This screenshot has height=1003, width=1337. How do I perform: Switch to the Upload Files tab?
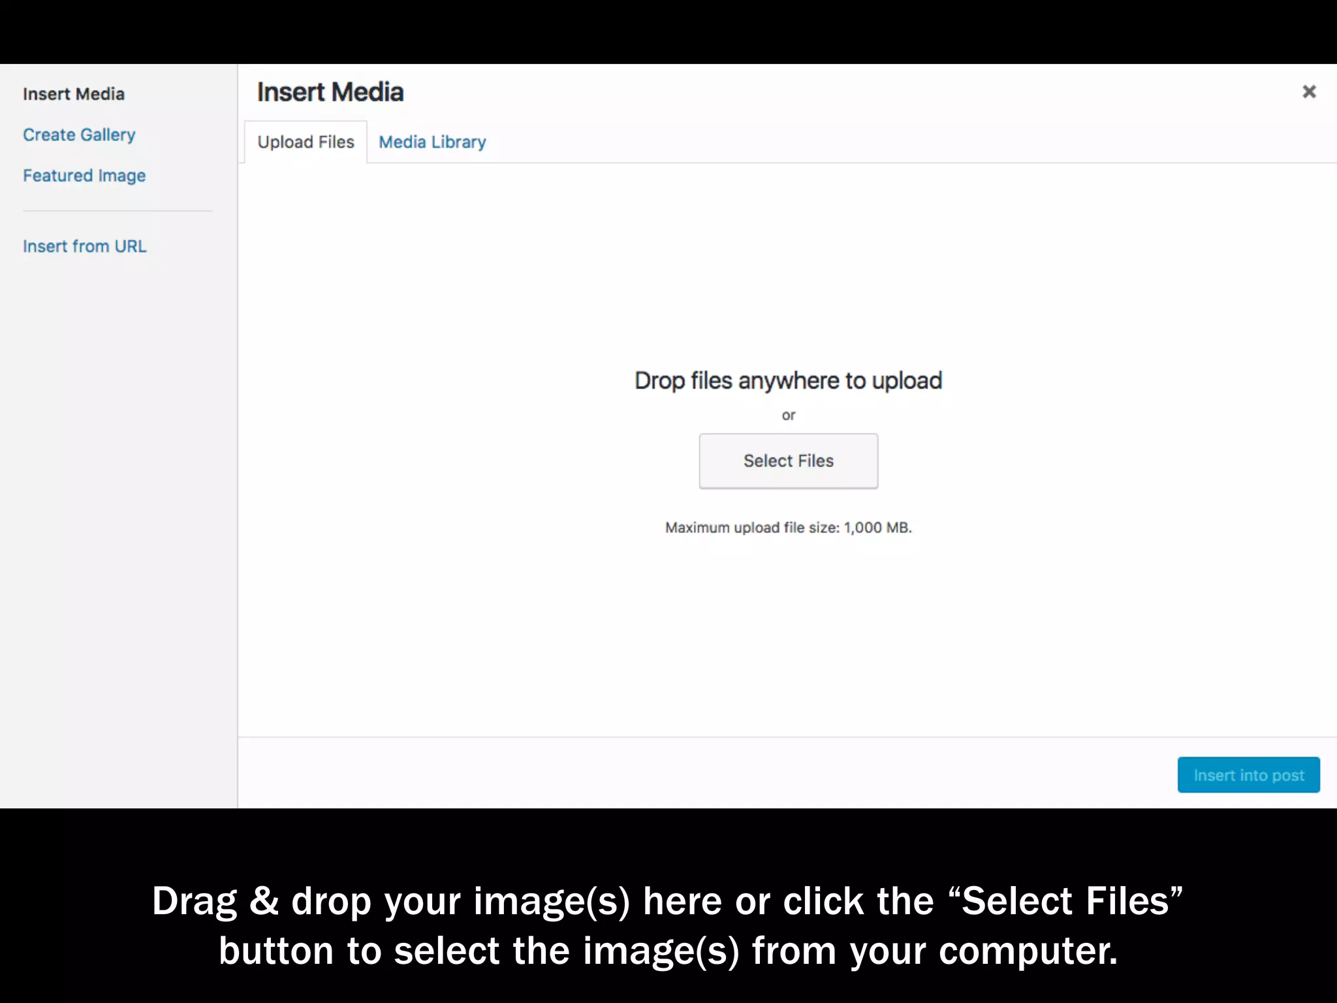tap(306, 142)
